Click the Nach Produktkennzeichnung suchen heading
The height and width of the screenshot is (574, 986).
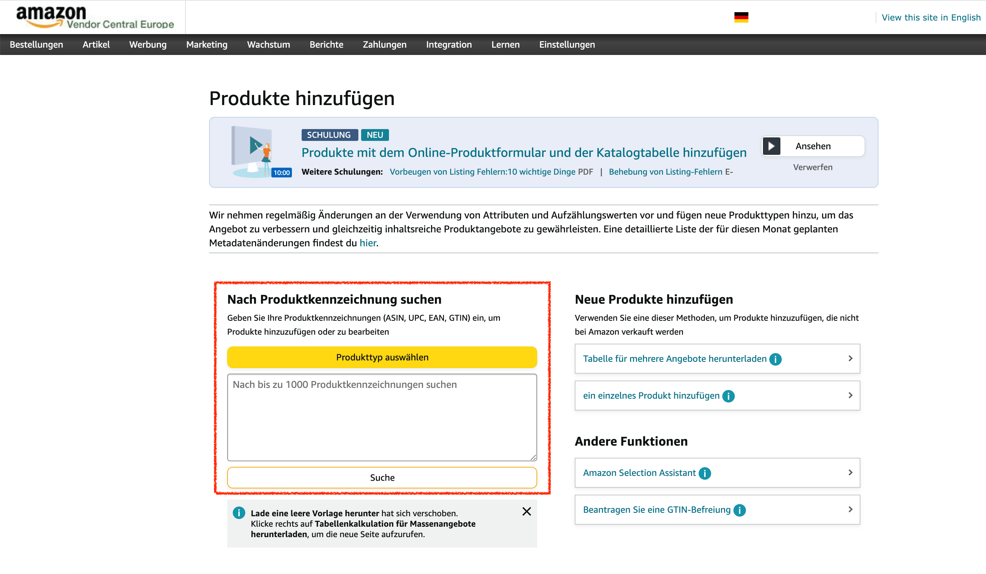click(334, 299)
